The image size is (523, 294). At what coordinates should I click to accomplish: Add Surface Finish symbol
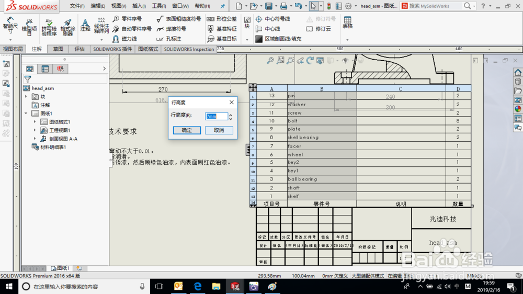click(x=179, y=19)
